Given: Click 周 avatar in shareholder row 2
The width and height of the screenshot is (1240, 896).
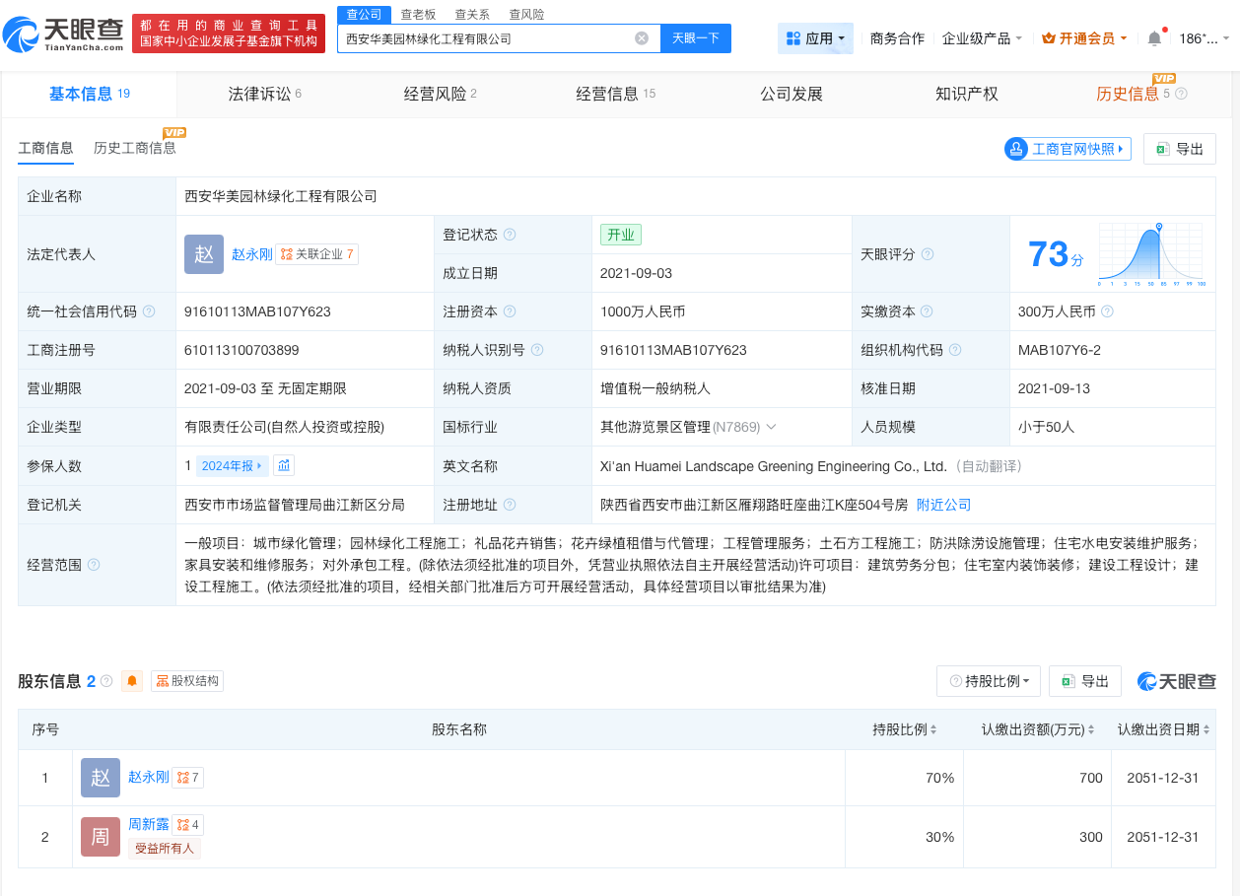Looking at the screenshot, I should point(101,837).
